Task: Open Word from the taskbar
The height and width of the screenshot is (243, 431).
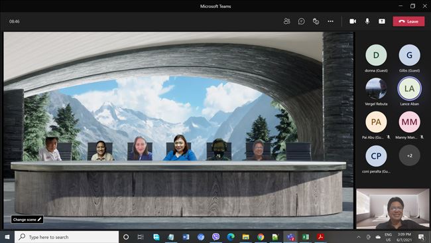Action: click(x=186, y=237)
